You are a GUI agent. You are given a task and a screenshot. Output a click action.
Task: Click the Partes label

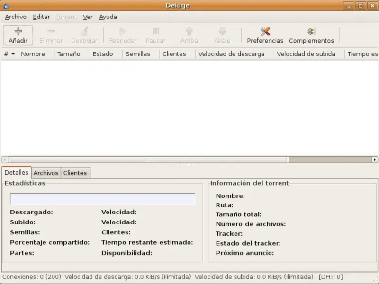point(22,253)
